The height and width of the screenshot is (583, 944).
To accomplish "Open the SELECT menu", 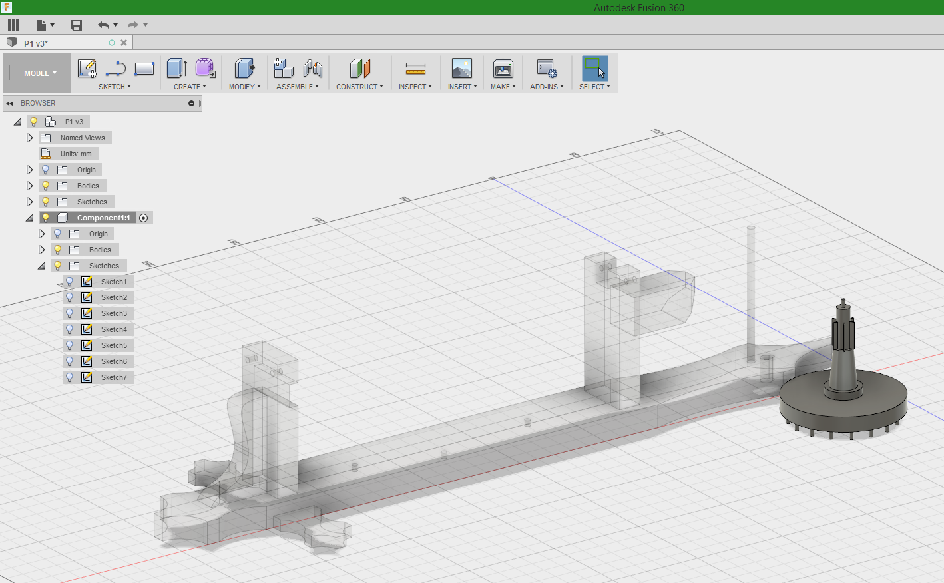I will click(x=594, y=87).
